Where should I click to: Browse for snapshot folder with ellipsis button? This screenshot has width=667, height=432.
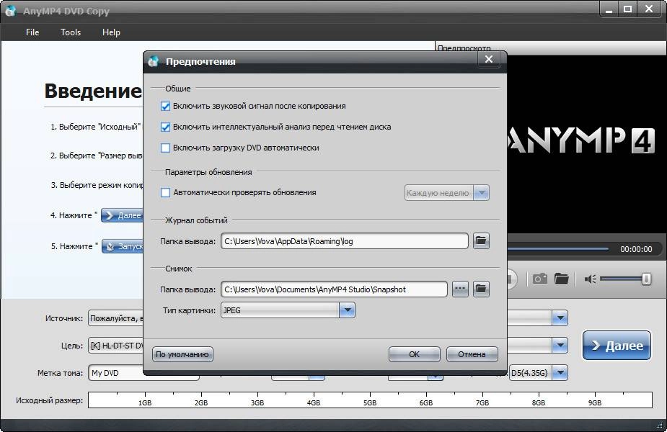[460, 289]
